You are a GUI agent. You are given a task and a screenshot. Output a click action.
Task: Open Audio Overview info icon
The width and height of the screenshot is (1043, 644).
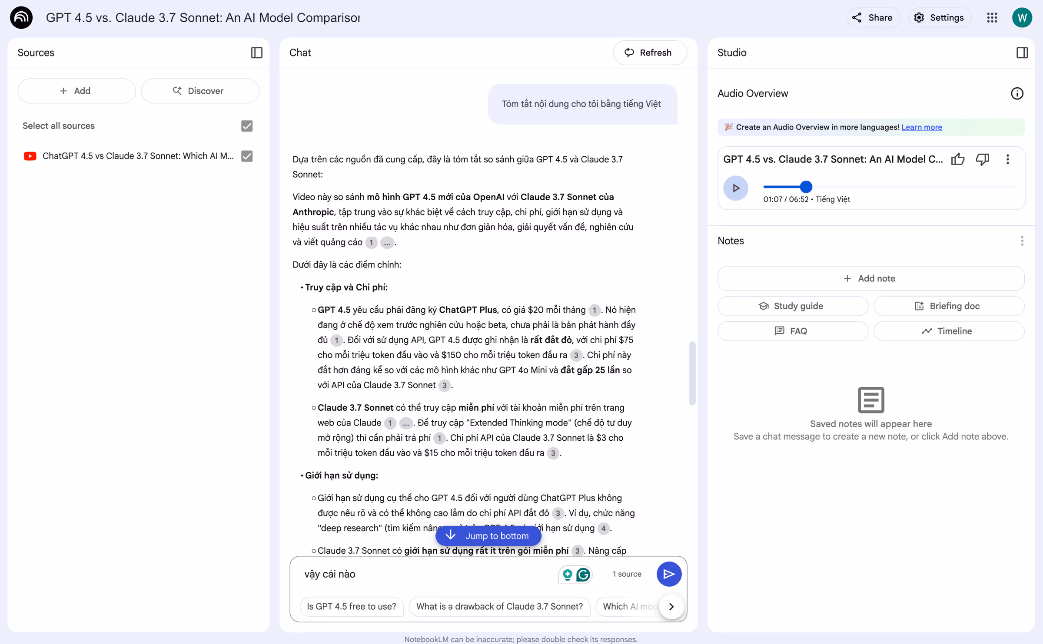pos(1016,93)
